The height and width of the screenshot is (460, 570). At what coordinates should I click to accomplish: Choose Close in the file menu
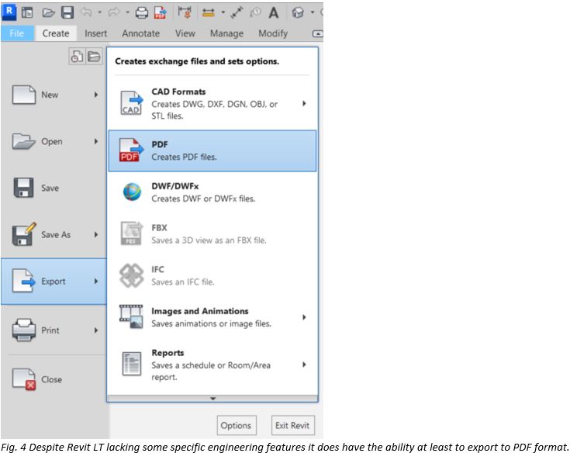point(54,379)
